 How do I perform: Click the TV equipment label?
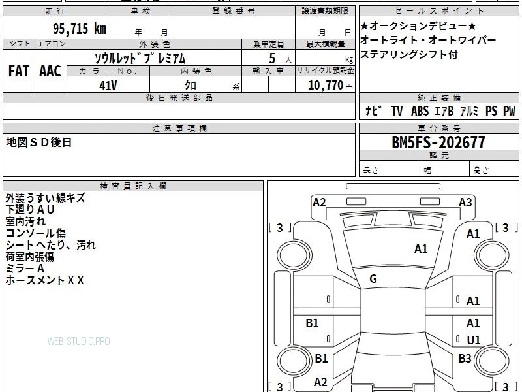[397, 110]
